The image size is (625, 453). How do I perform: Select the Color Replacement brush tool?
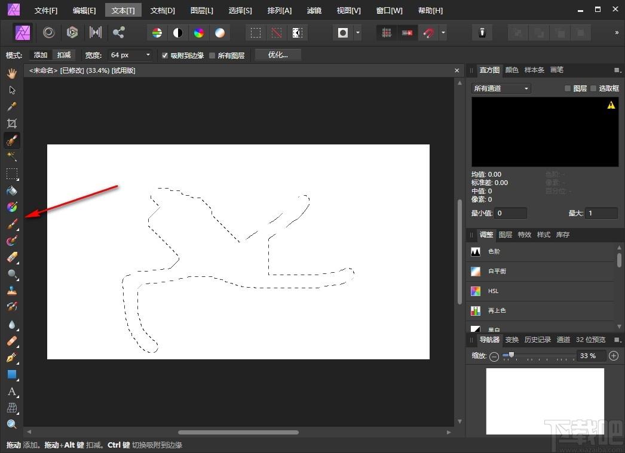click(x=12, y=241)
